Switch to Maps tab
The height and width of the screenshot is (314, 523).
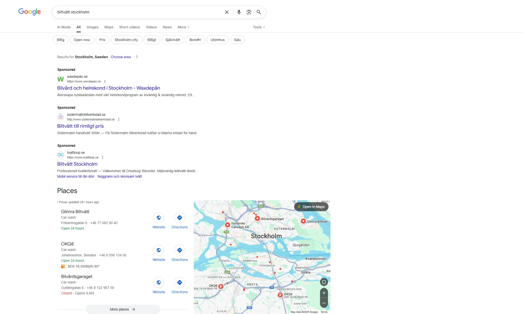pos(109,27)
